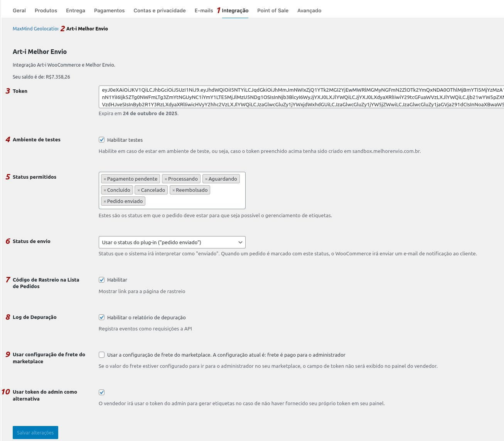Open the MaxMind Geolocation section
This screenshot has width=504, height=441.
pos(34,29)
